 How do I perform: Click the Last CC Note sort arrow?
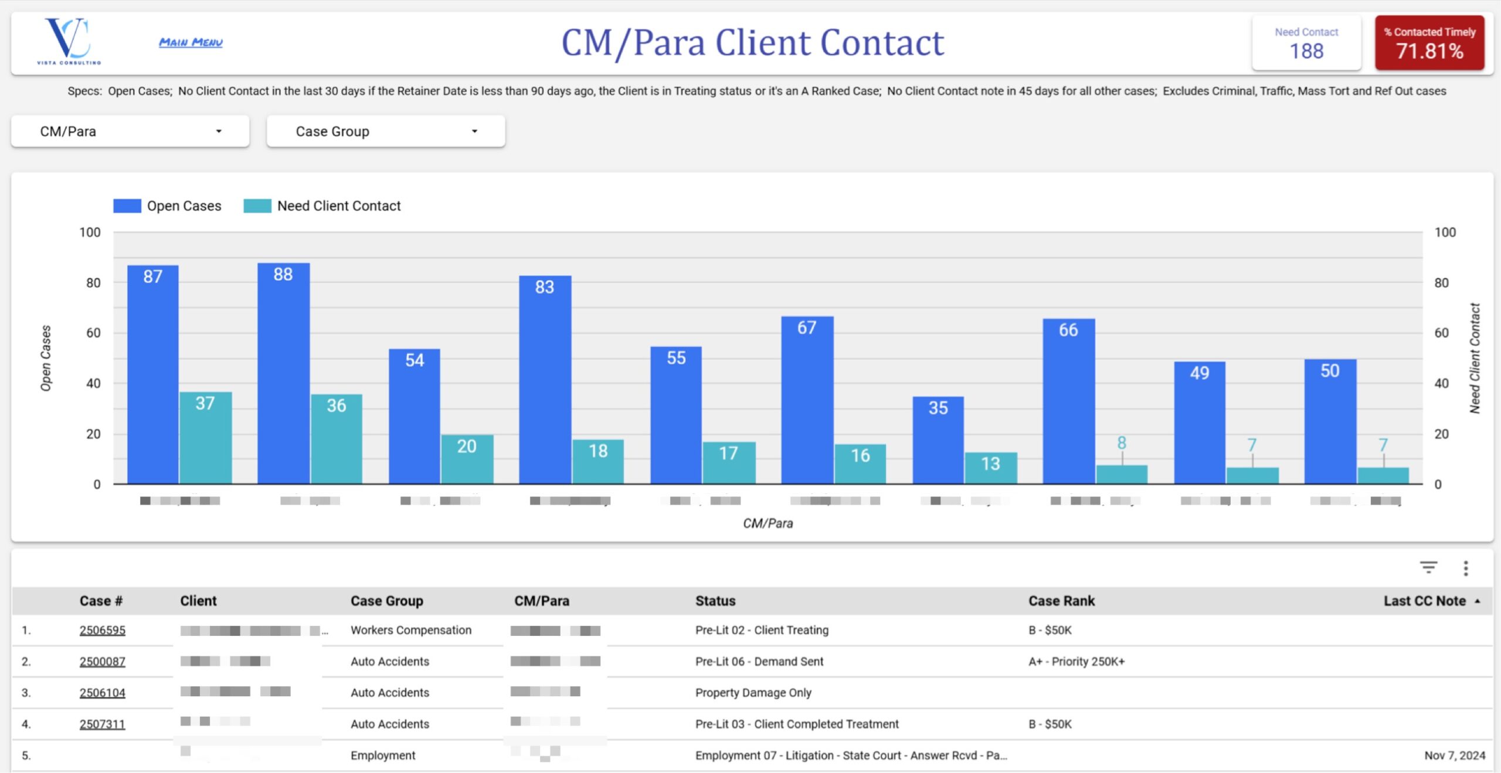point(1478,601)
